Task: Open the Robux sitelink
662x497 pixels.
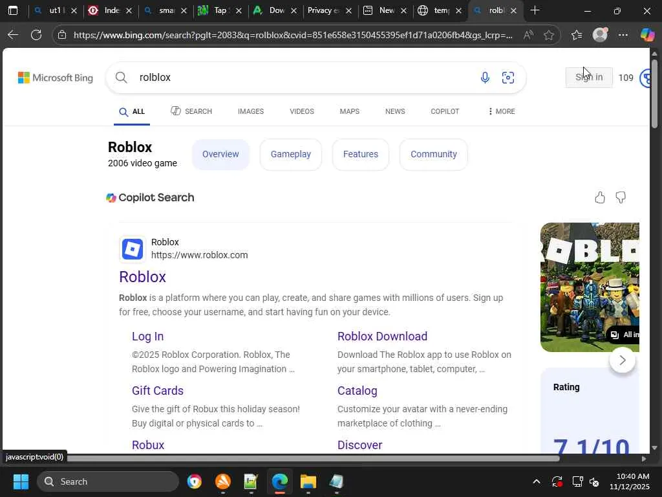Action: (148, 445)
